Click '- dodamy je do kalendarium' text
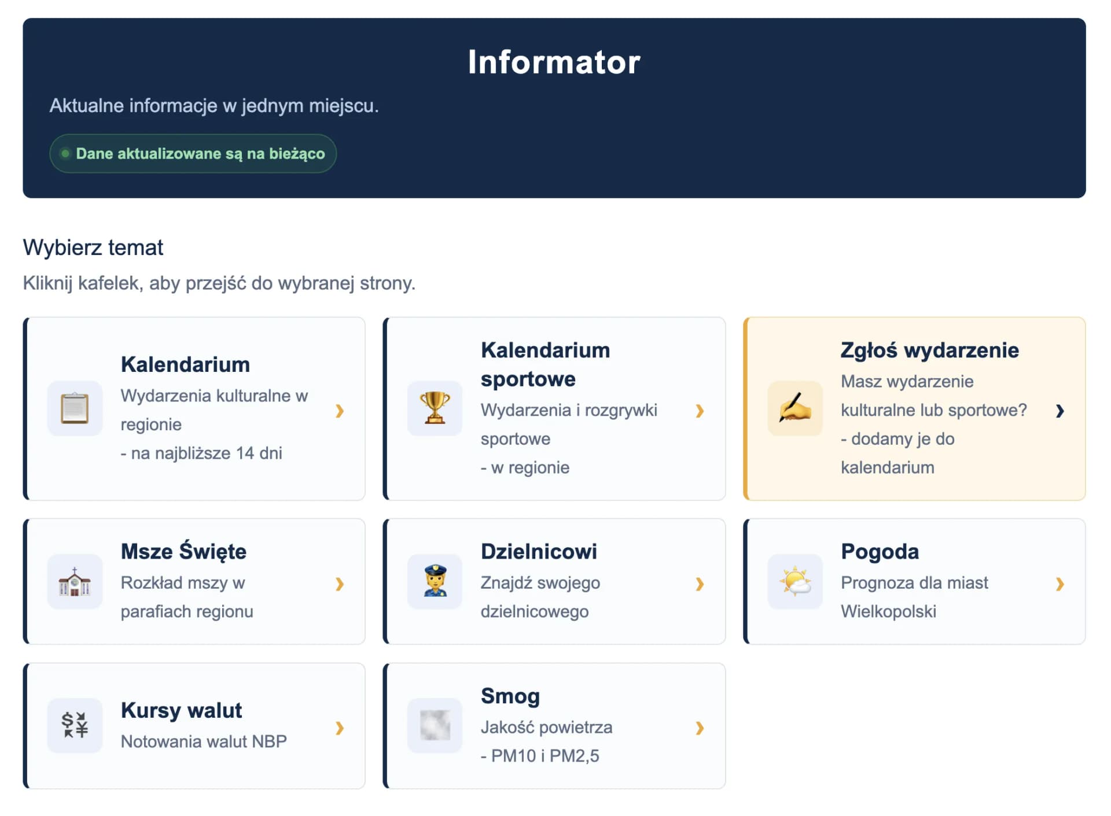 (897, 453)
